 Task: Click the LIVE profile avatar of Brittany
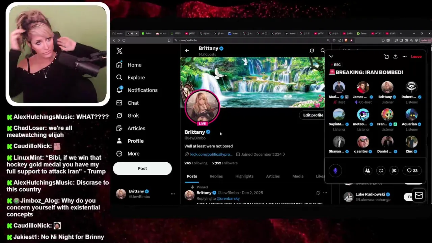coord(202,107)
